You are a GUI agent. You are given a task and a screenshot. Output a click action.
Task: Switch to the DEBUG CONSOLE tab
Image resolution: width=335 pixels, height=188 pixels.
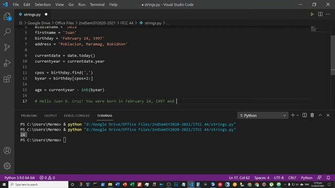coord(77,115)
